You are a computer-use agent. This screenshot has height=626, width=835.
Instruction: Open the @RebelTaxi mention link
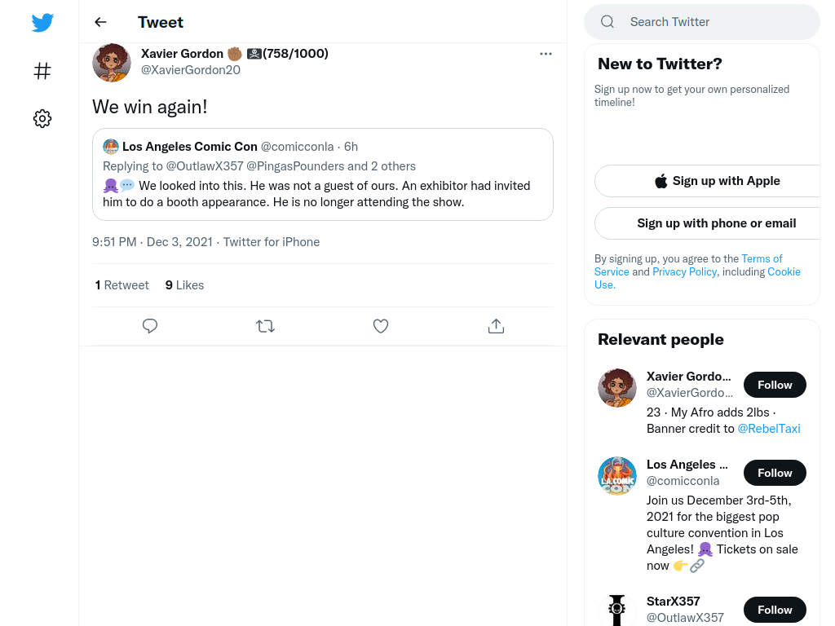click(x=768, y=429)
